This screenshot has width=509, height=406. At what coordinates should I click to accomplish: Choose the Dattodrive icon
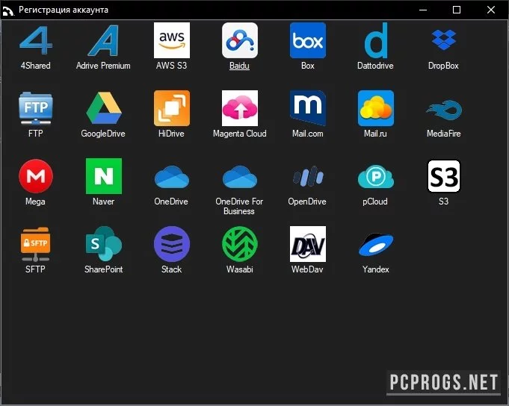[376, 40]
